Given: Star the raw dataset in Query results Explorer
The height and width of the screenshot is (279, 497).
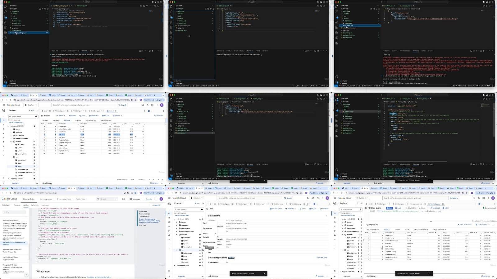Looking at the screenshot, I should tap(358, 250).
